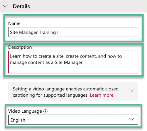Viewport: 147px width, 131px height.
Task: Open the Video Language dropdown showing English
Action: [73, 120]
